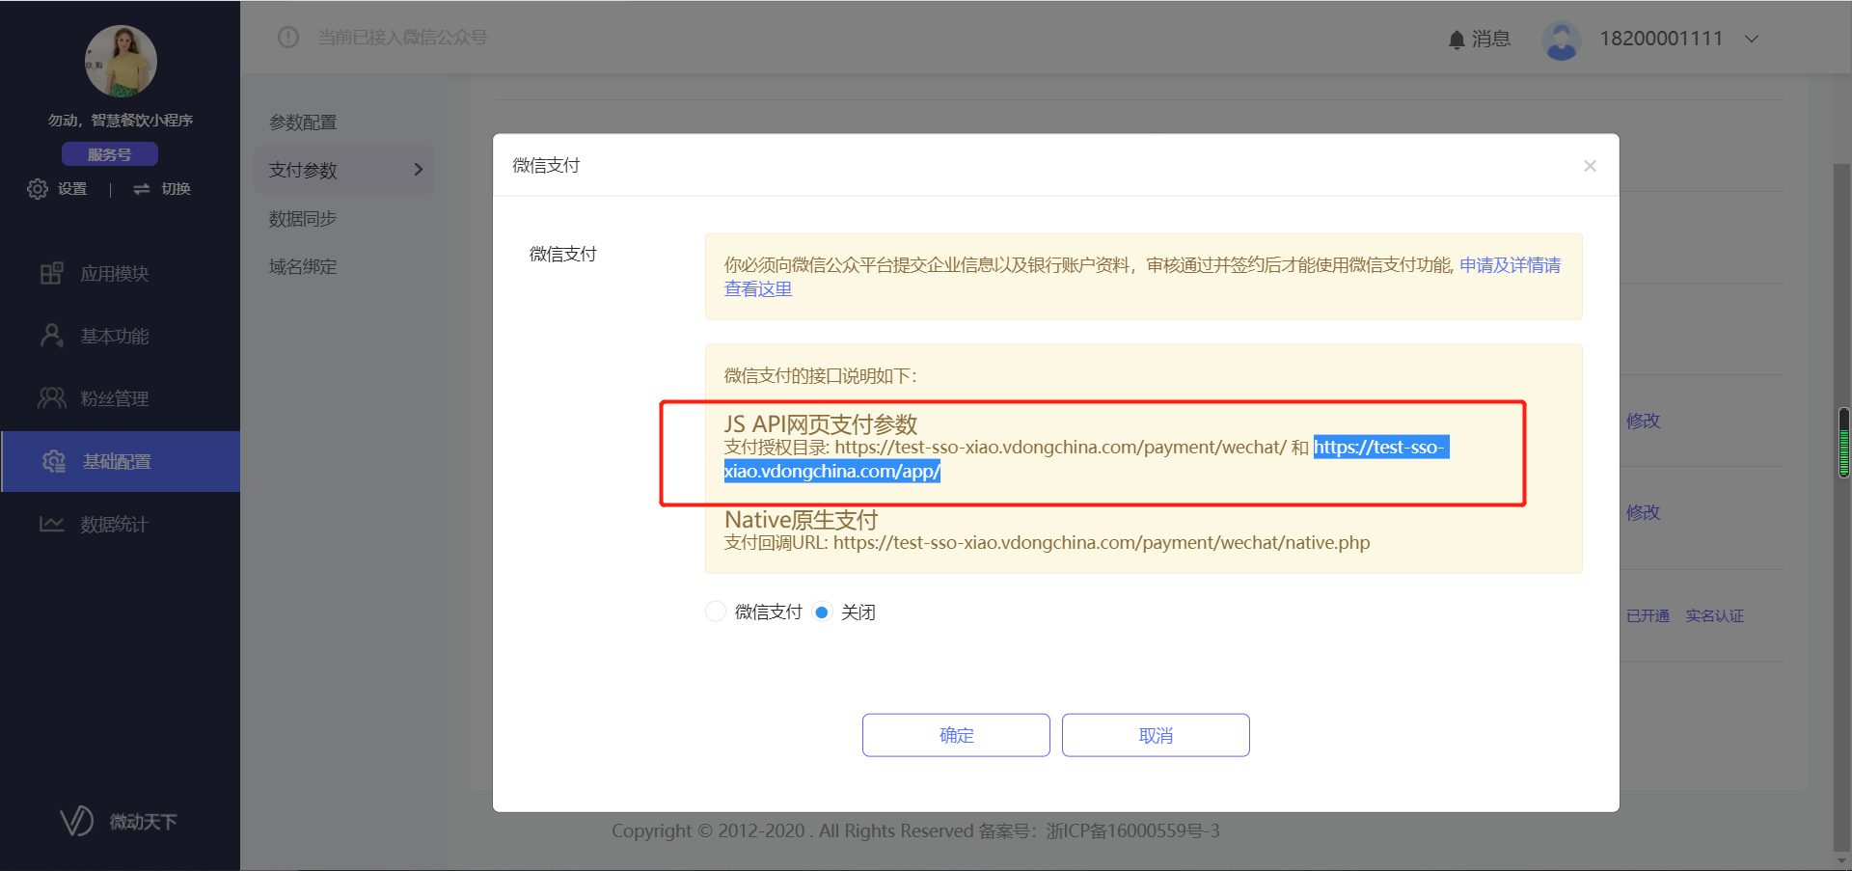Open the 域名绑定 menu item
Viewport: 1852px width, 871px height.
[x=303, y=267]
